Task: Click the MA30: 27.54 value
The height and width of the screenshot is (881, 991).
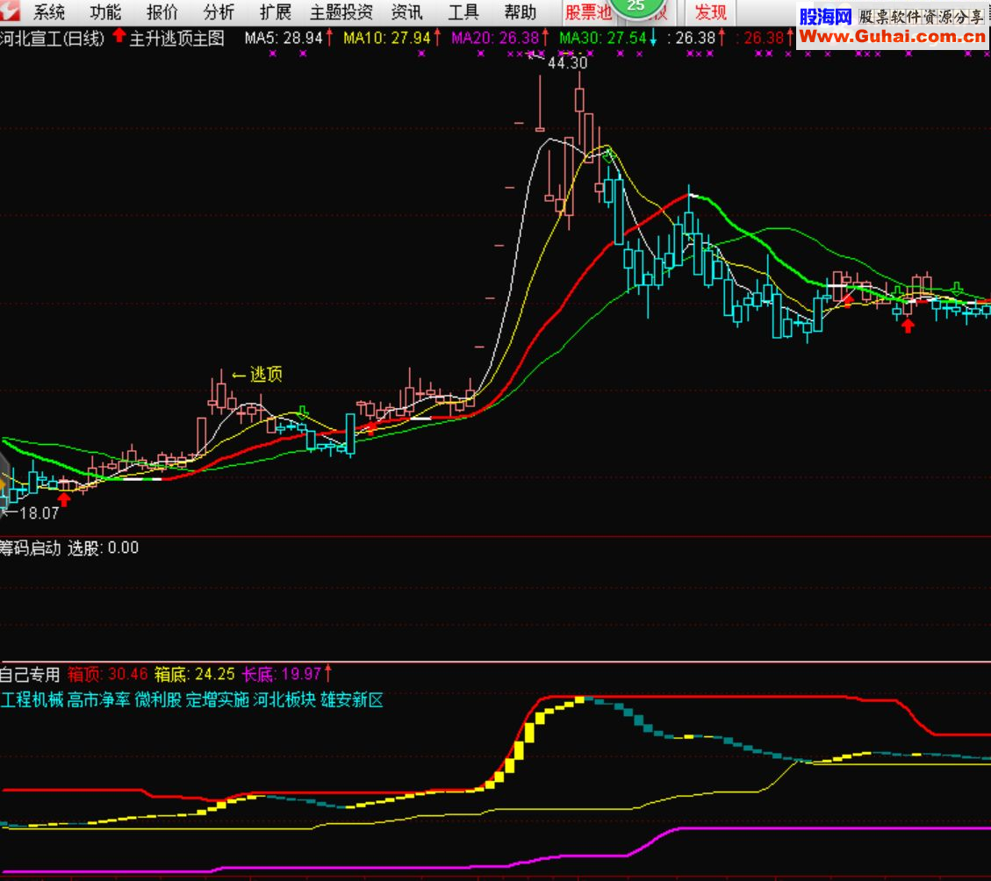Action: click(603, 39)
